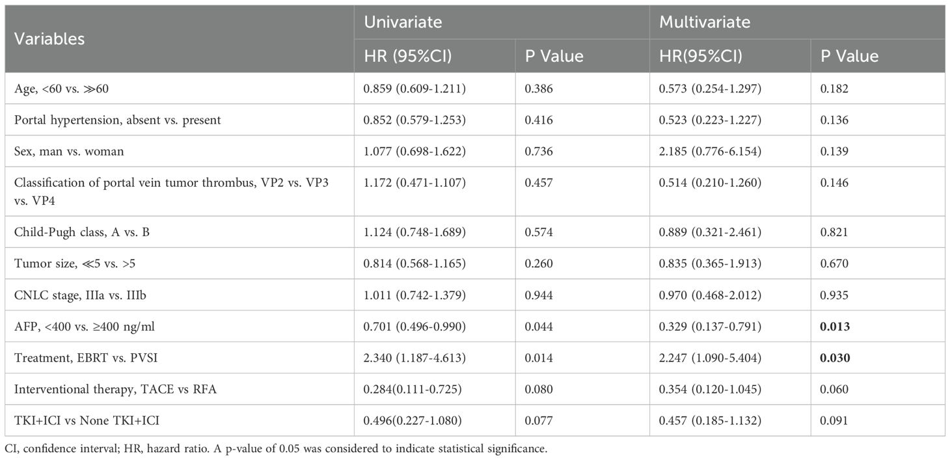Select the 2.340 (1.187-4.613) hazard ratio cell
The image size is (950, 460).
click(x=413, y=357)
